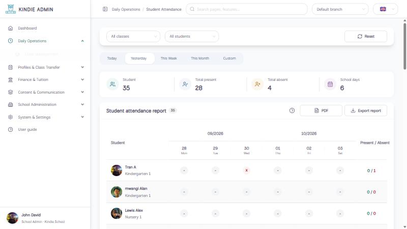Open the attendance report help icon
Image resolution: width=407 pixels, height=229 pixels.
tap(292, 110)
